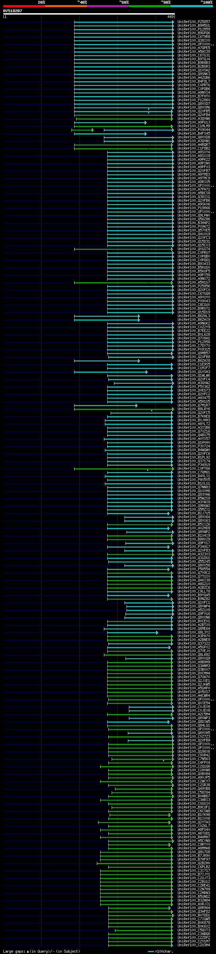Click the green bar of UniRef100_Q01GT4
This screenshot has height=954, width=216.
pyautogui.click(x=123, y=249)
